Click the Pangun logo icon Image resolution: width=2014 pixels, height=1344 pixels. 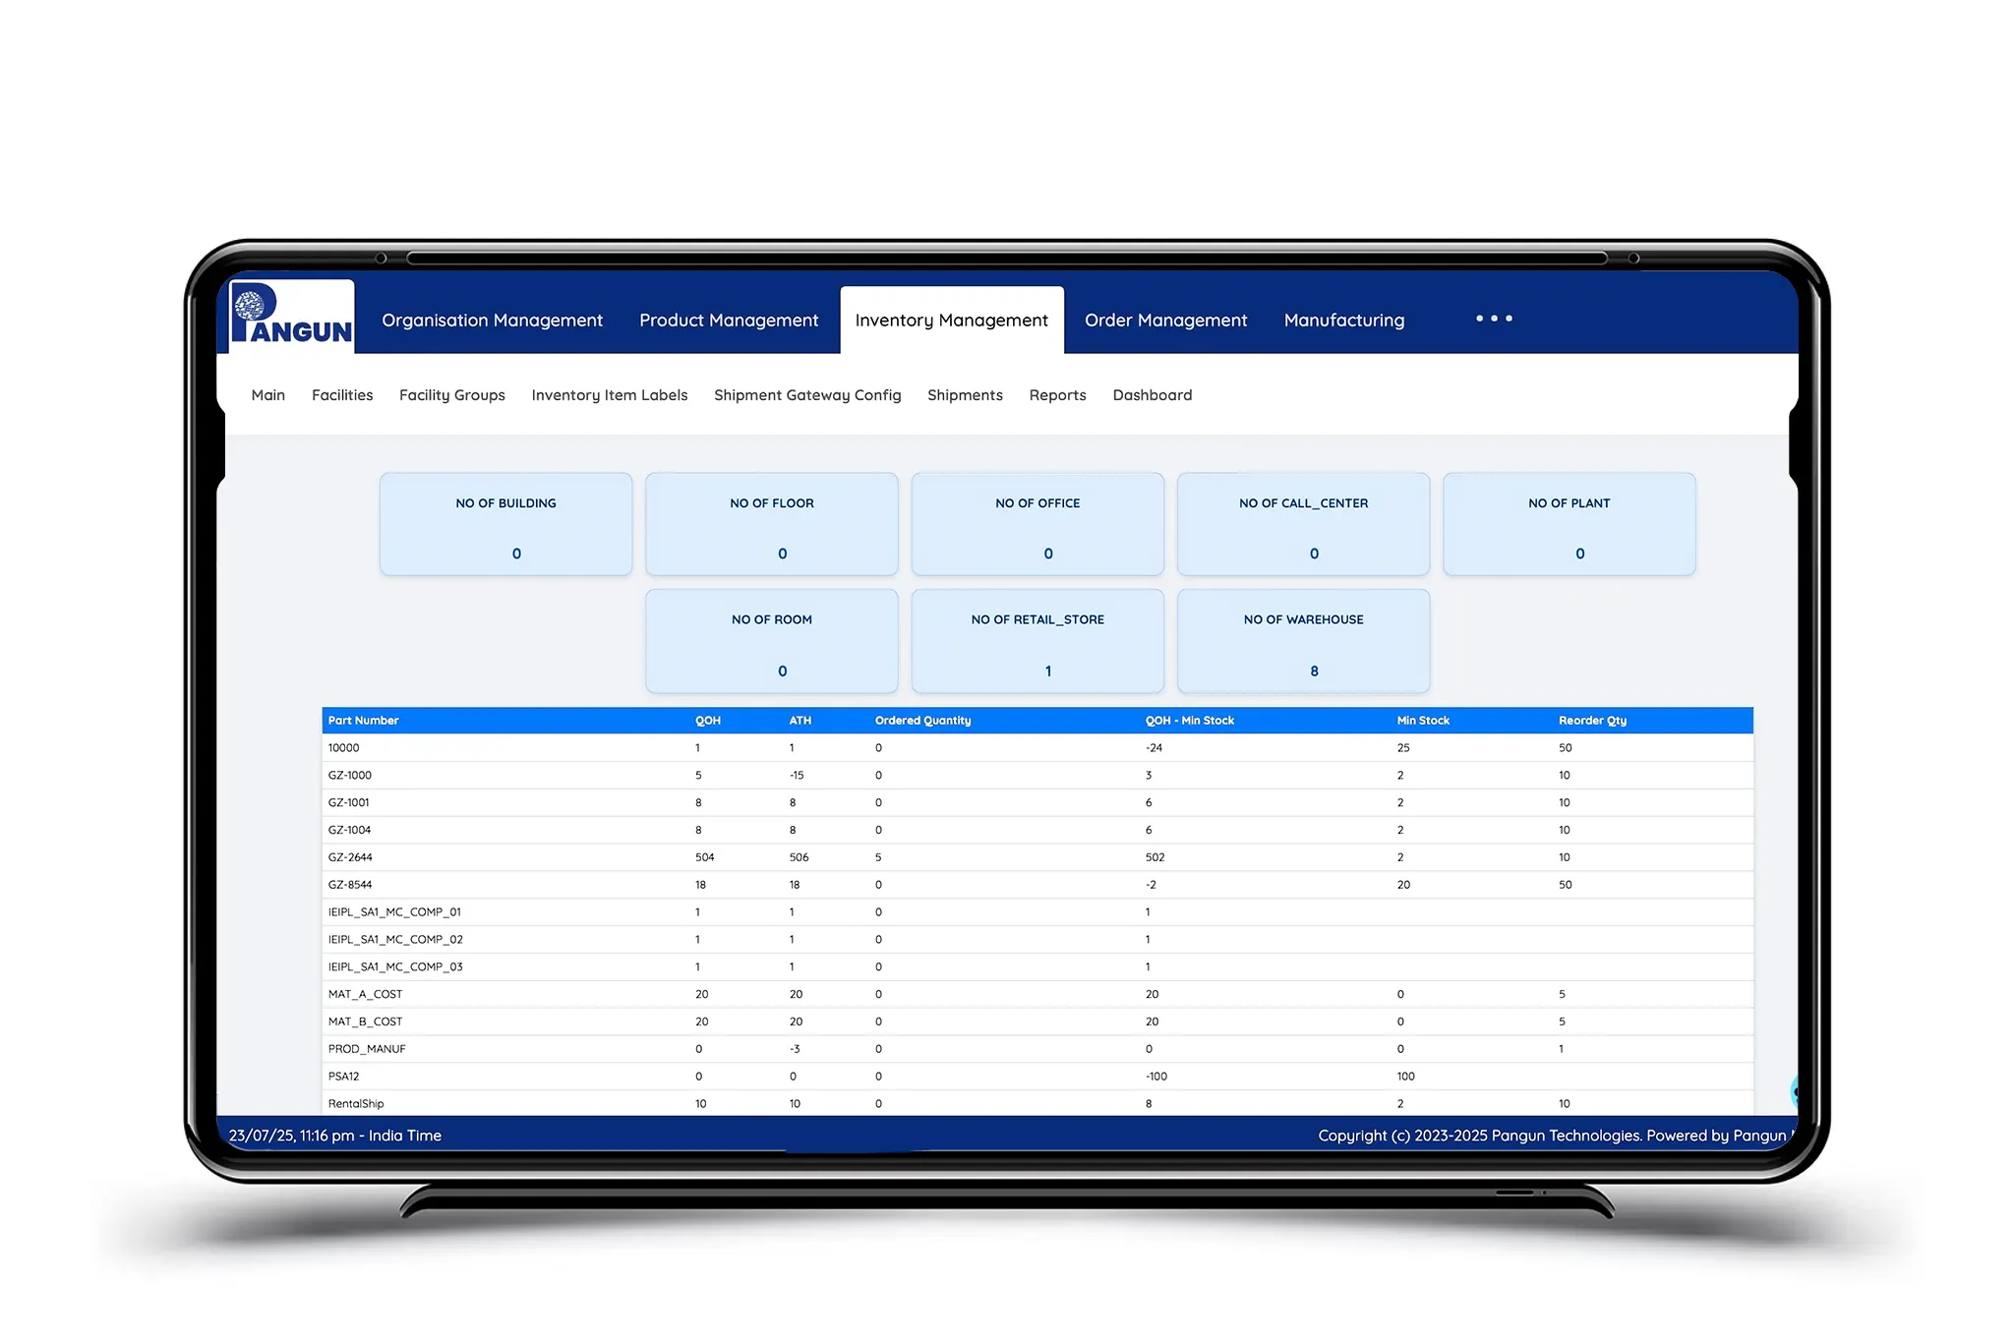291,316
